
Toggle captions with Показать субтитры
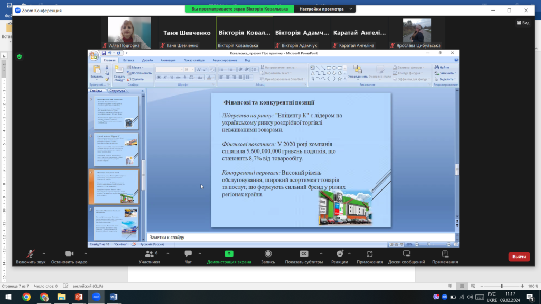tap(304, 257)
